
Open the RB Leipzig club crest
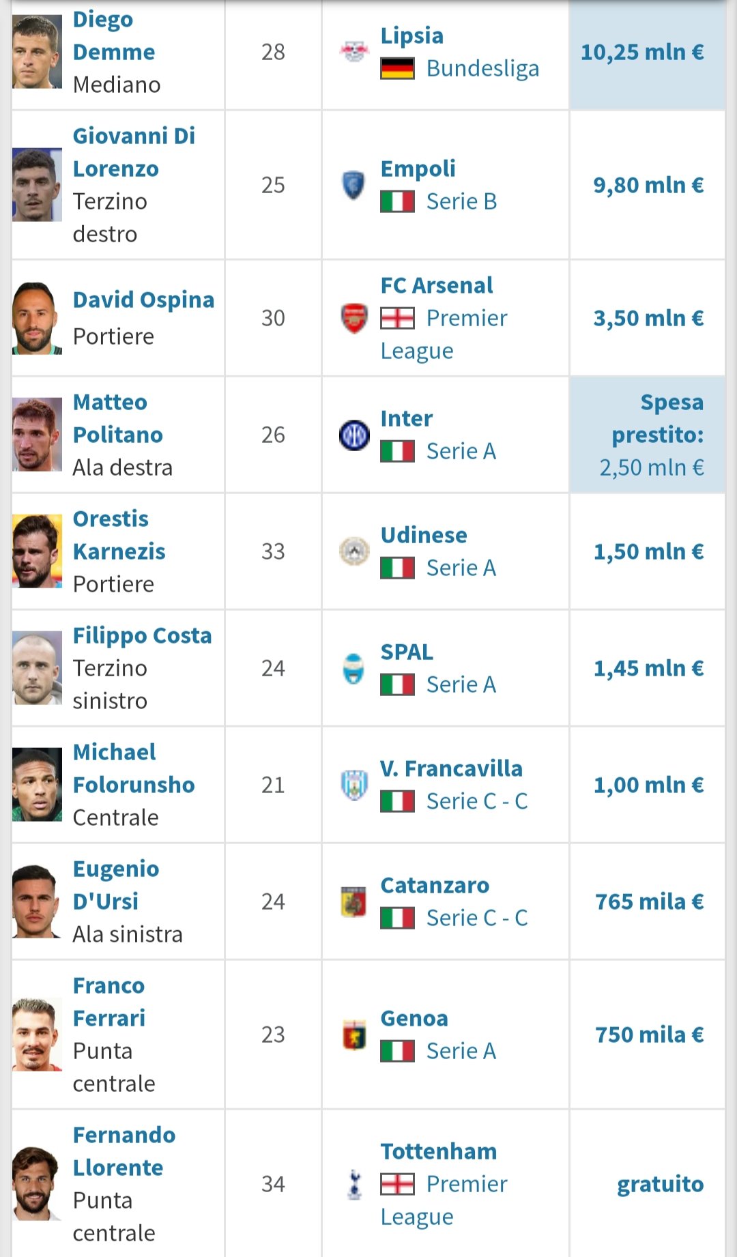354,52
